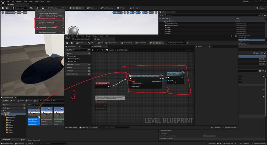
Task: Select Event Tick in My Blueprint tree
Action: click(72, 61)
